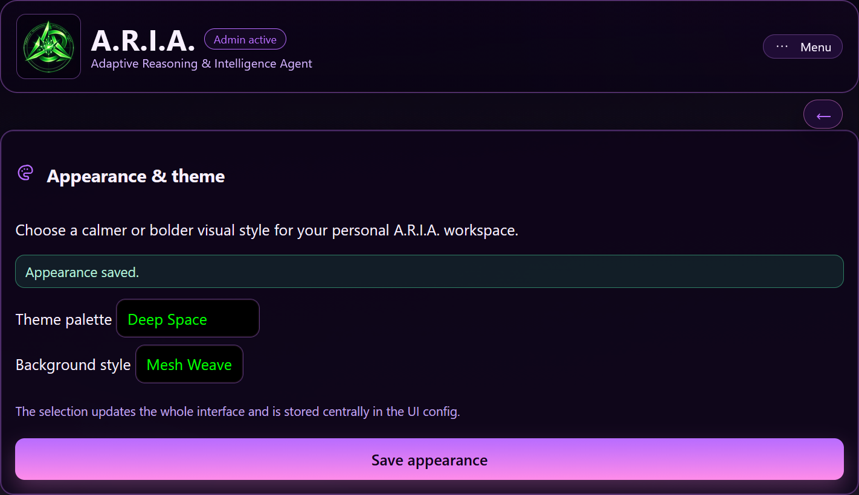Click the three-dot icon inside Menu button
The image size is (859, 495).
tap(782, 46)
